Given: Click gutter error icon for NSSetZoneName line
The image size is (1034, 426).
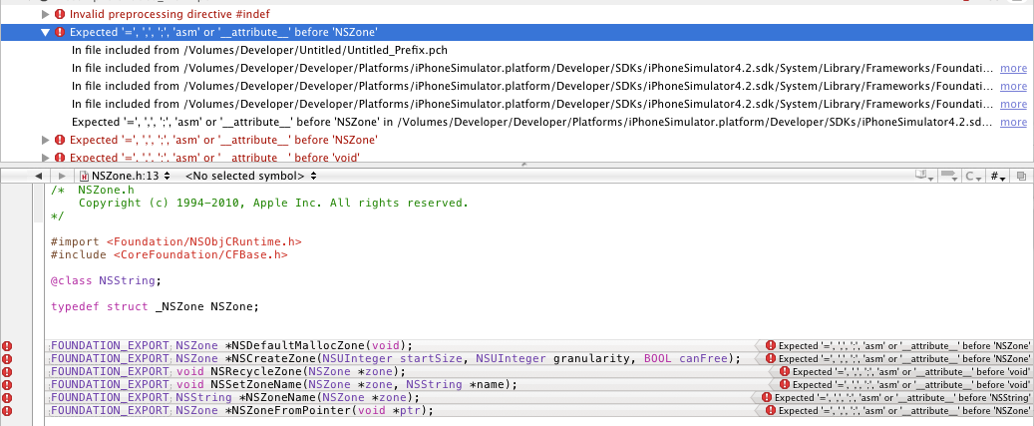Looking at the screenshot, I should point(7,384).
